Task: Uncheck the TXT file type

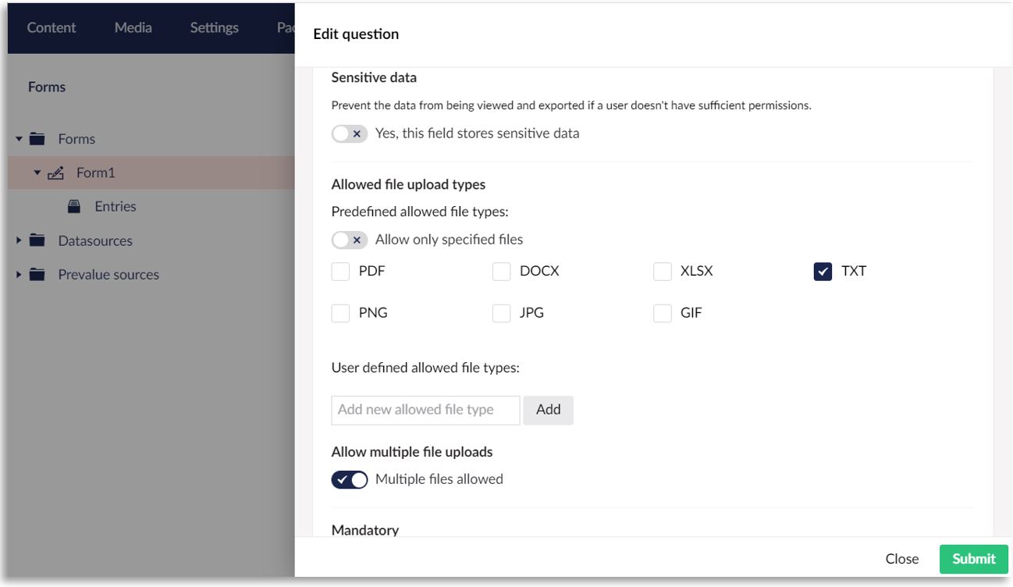Action: click(824, 271)
